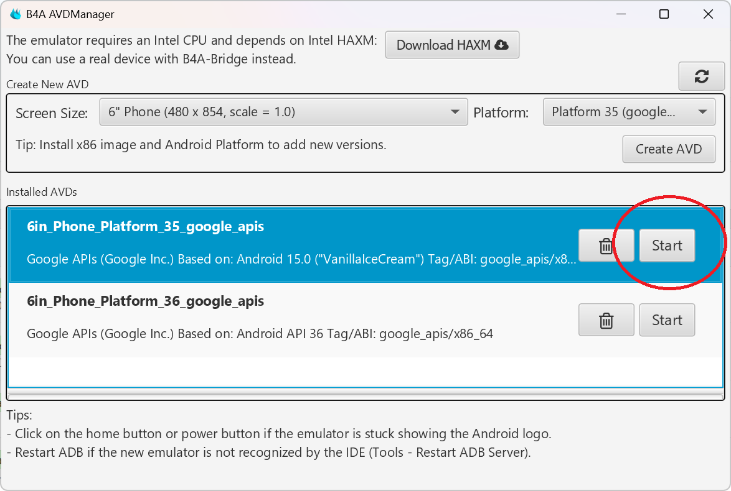Click the Installed AVDs label
The image size is (731, 491).
coord(42,192)
